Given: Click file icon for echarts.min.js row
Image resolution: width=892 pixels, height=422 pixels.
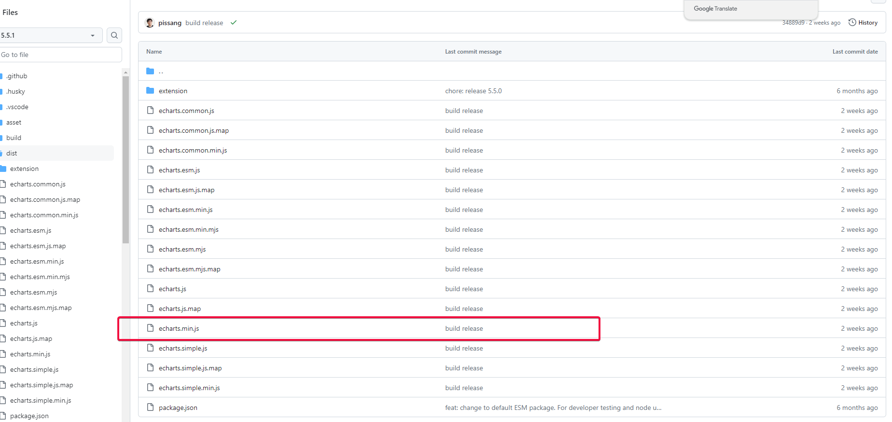Looking at the screenshot, I should pyautogui.click(x=150, y=328).
